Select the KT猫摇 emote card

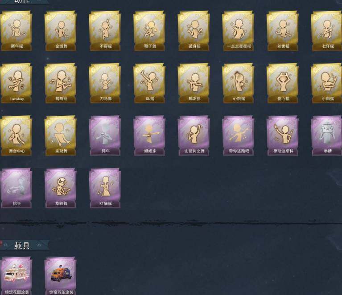pyautogui.click(x=105, y=188)
